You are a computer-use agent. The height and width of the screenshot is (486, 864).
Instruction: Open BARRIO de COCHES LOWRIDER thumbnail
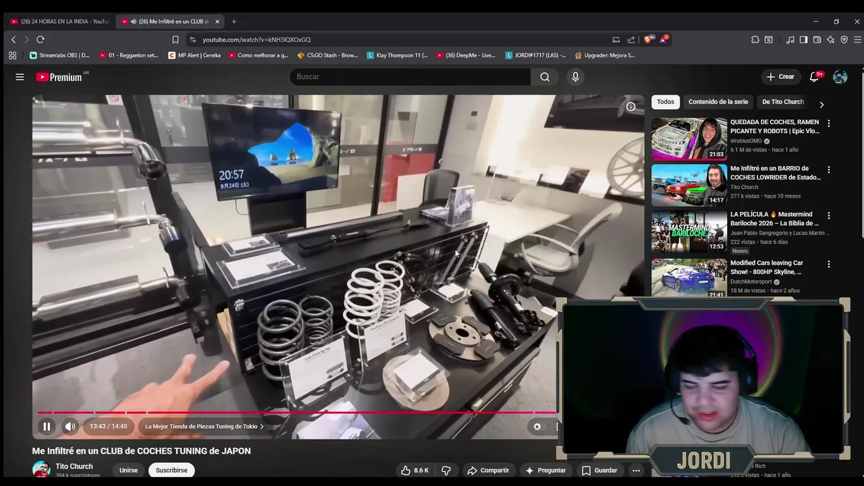pyautogui.click(x=689, y=185)
